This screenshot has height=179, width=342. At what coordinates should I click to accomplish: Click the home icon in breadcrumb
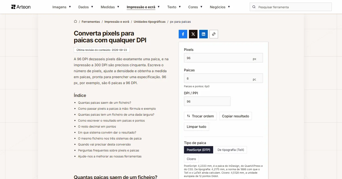(x=76, y=22)
